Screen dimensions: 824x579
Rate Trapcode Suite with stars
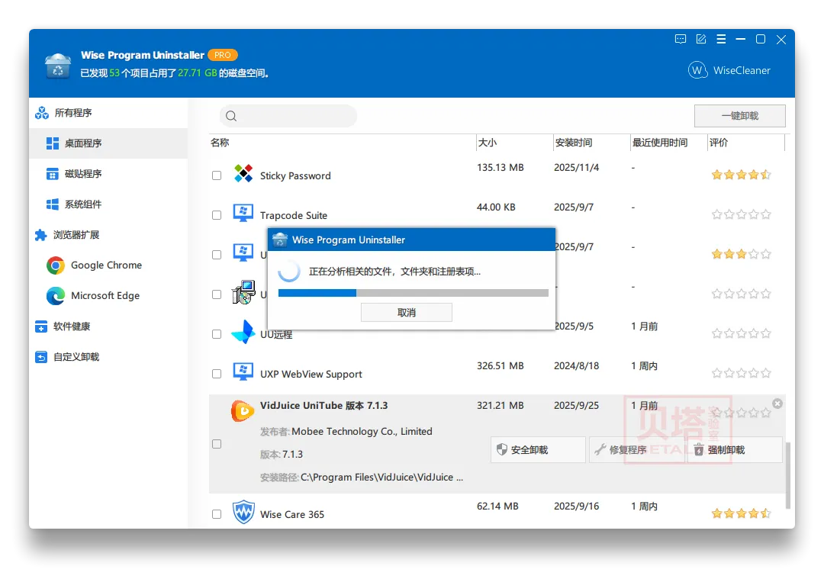tap(741, 214)
